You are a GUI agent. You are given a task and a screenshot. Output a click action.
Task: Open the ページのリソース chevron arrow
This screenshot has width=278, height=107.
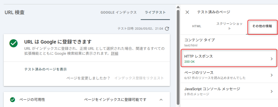271,75
